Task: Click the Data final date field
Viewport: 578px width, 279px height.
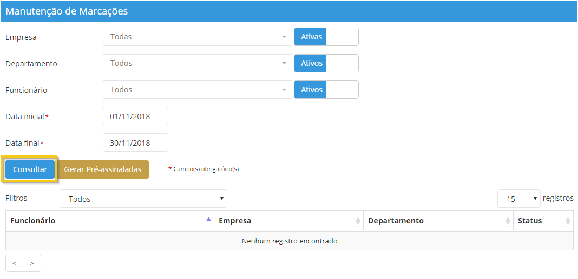Action: pos(135,142)
